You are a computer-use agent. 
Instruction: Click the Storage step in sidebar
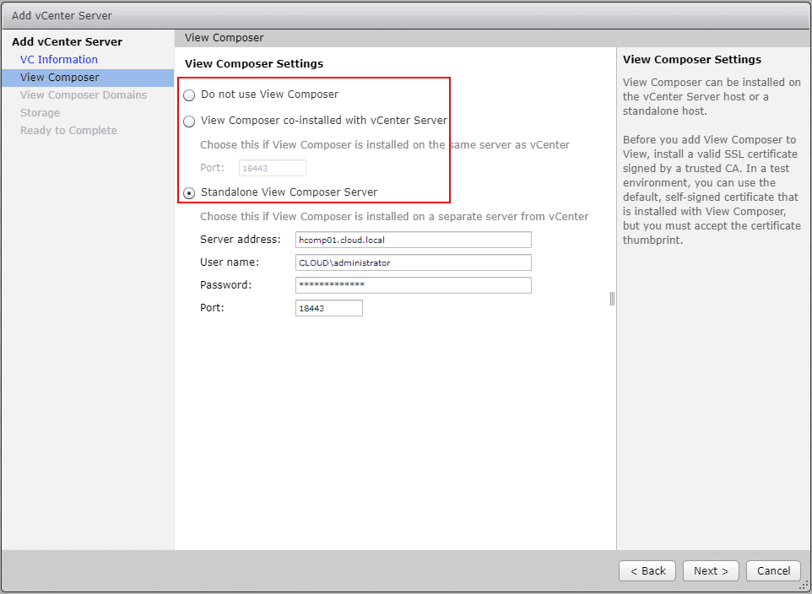tap(40, 112)
